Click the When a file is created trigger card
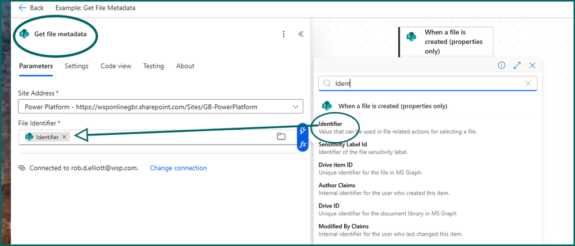The image size is (575, 246). point(445,41)
